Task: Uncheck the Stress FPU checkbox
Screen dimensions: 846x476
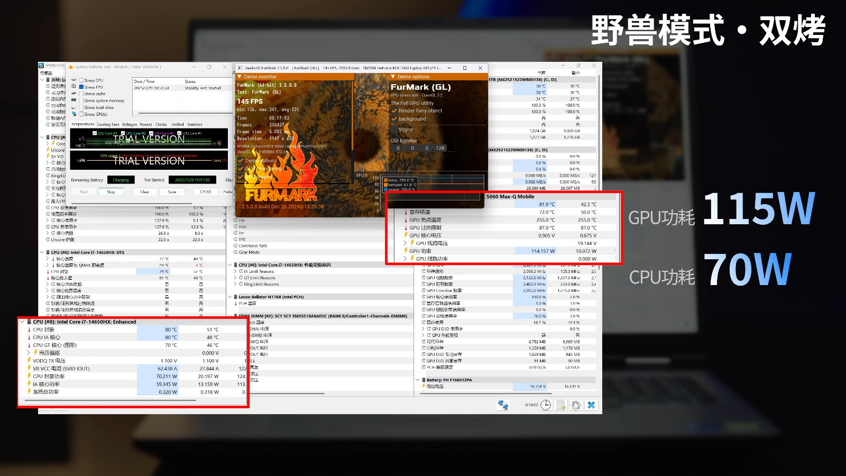Action: 81,87
